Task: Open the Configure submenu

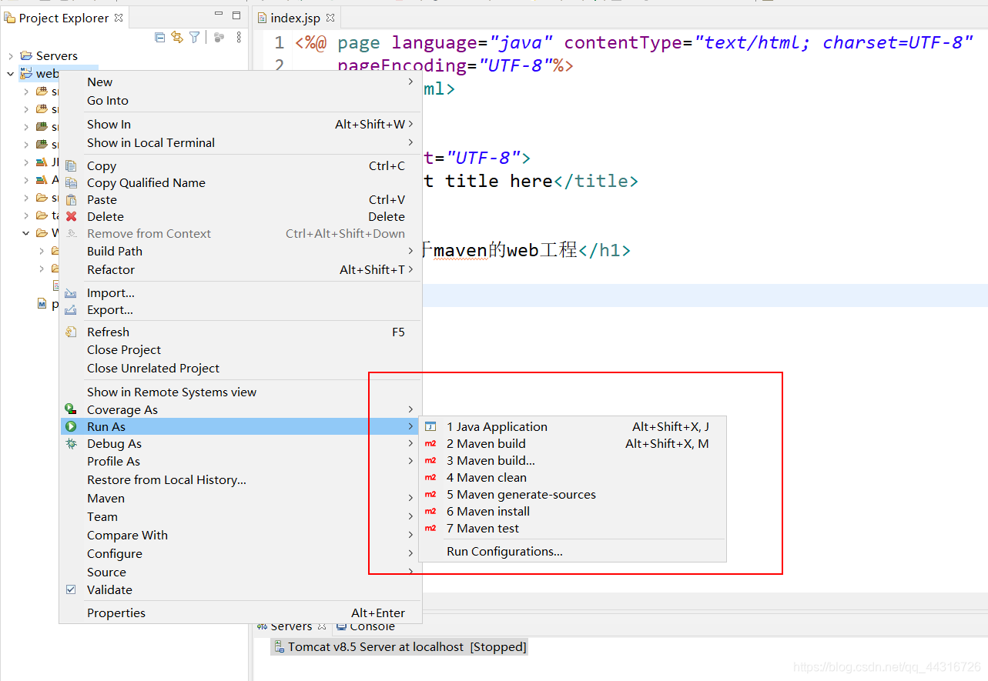Action: (x=240, y=554)
